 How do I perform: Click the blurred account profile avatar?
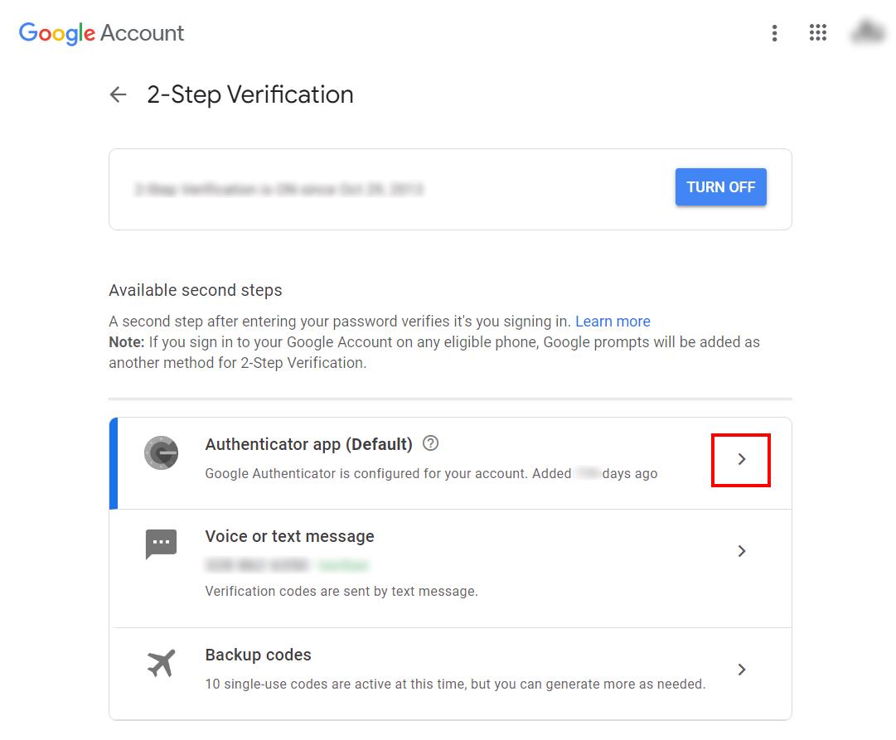point(868,31)
